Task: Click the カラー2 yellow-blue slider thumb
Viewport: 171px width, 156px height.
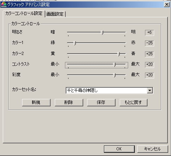Action: (118, 54)
